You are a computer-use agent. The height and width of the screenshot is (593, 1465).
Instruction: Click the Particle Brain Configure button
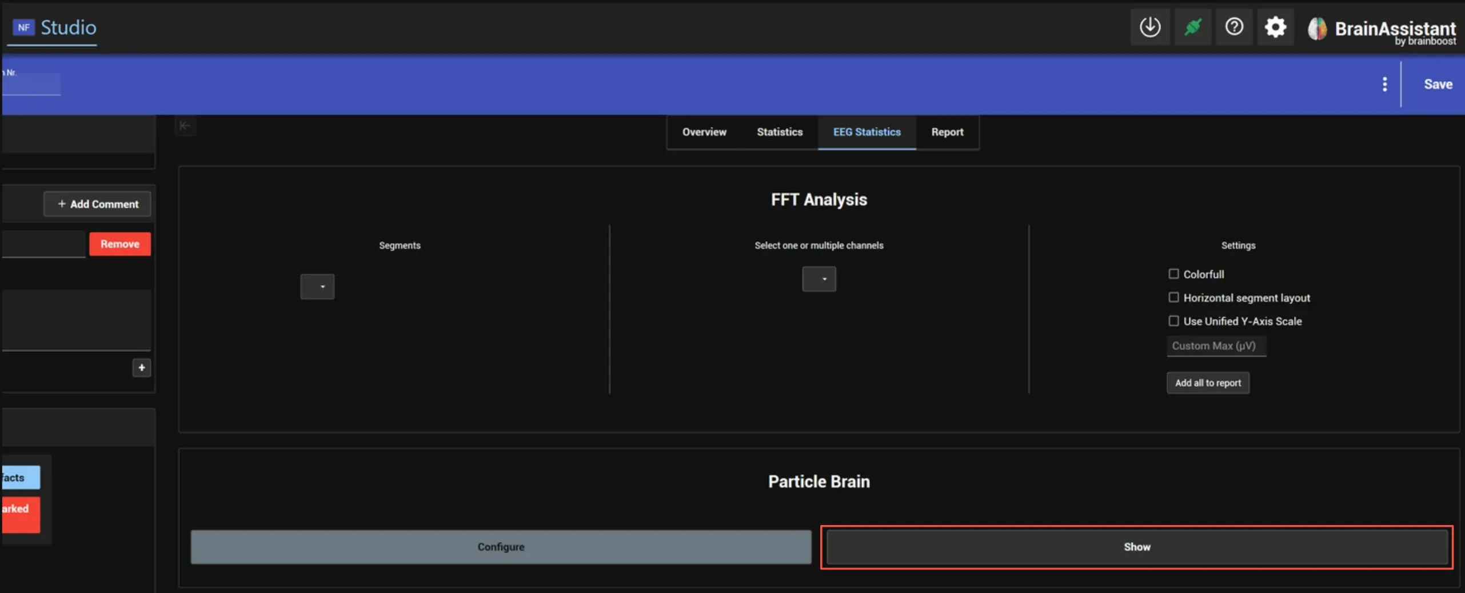coord(501,547)
